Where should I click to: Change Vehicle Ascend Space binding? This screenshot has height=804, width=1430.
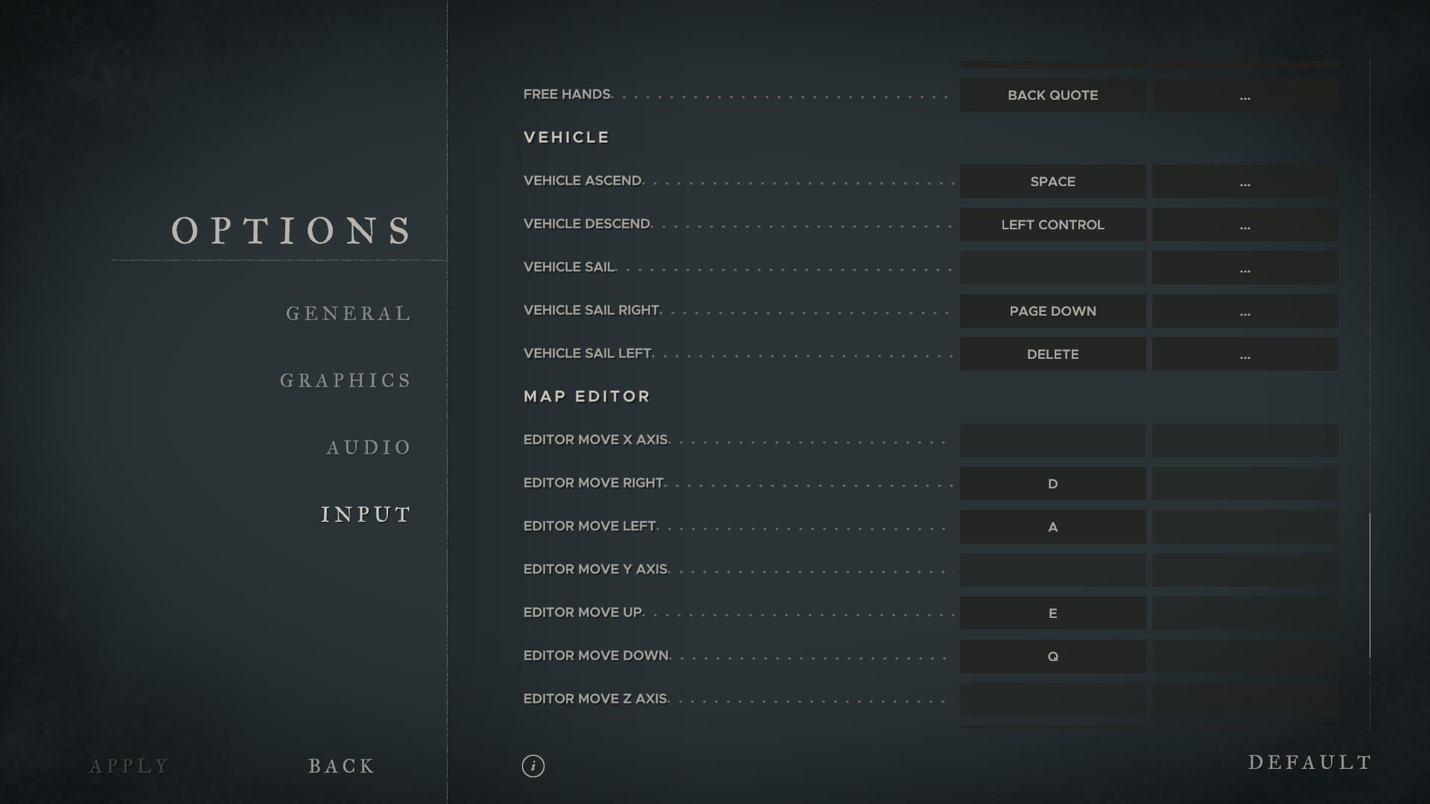(1052, 182)
